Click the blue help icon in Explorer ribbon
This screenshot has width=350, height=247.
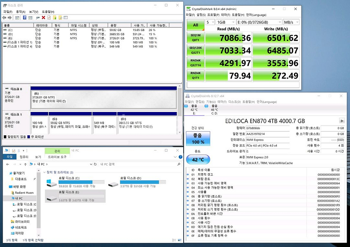[180, 157]
